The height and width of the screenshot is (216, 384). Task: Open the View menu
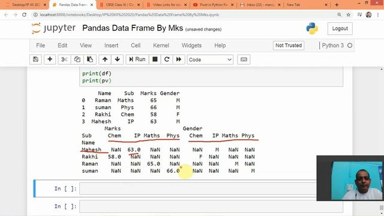pyautogui.click(x=86, y=46)
